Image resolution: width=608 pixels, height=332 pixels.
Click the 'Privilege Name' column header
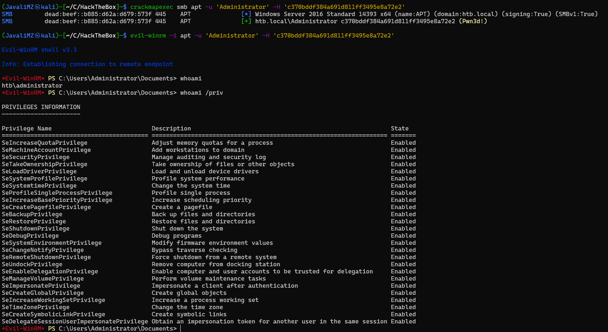point(27,128)
